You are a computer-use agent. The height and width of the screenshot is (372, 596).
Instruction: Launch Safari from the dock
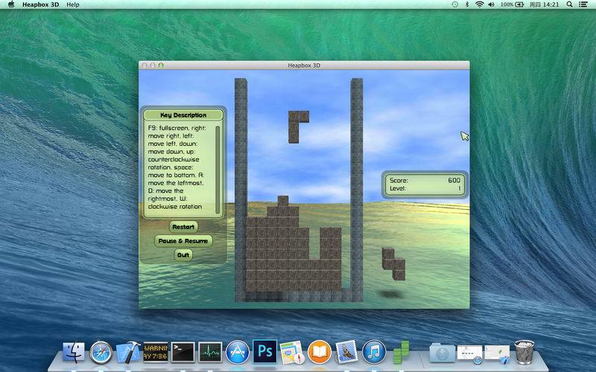(x=101, y=350)
